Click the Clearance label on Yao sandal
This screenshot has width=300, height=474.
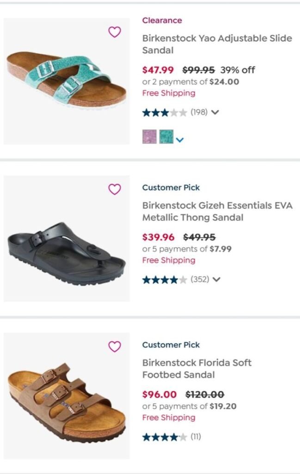(162, 20)
